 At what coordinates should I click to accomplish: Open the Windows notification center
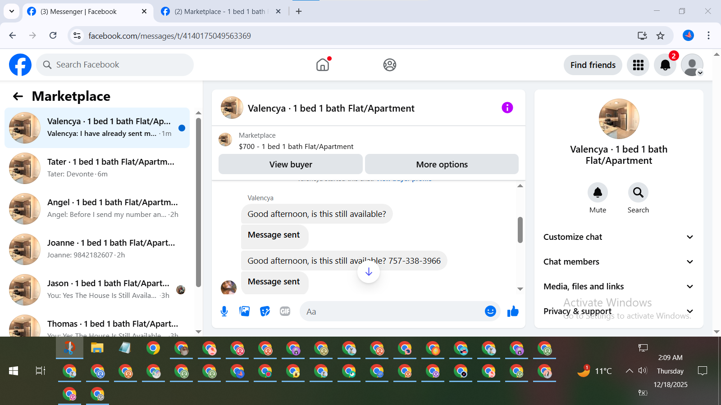(x=702, y=371)
